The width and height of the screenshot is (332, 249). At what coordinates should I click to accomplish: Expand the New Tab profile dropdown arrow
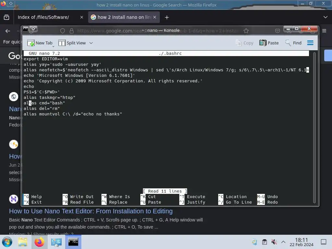click(x=53, y=46)
